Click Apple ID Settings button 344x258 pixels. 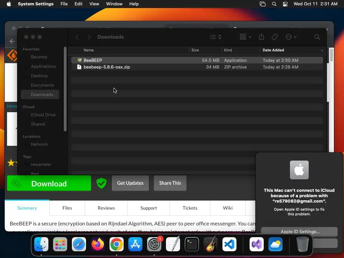click(x=299, y=231)
